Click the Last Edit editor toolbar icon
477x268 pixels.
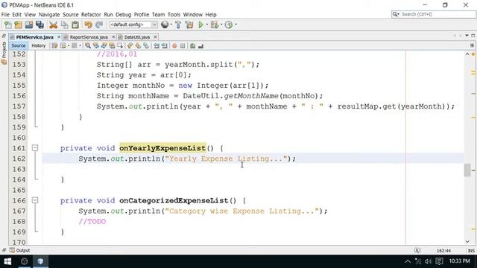(54, 46)
